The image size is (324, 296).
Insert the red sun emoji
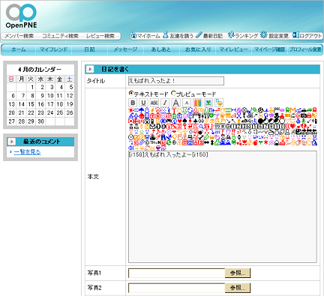(x=130, y=110)
